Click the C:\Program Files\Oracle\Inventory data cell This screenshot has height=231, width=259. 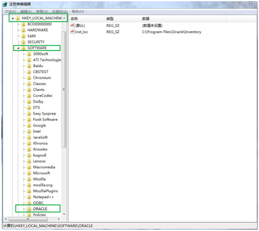(x=171, y=32)
